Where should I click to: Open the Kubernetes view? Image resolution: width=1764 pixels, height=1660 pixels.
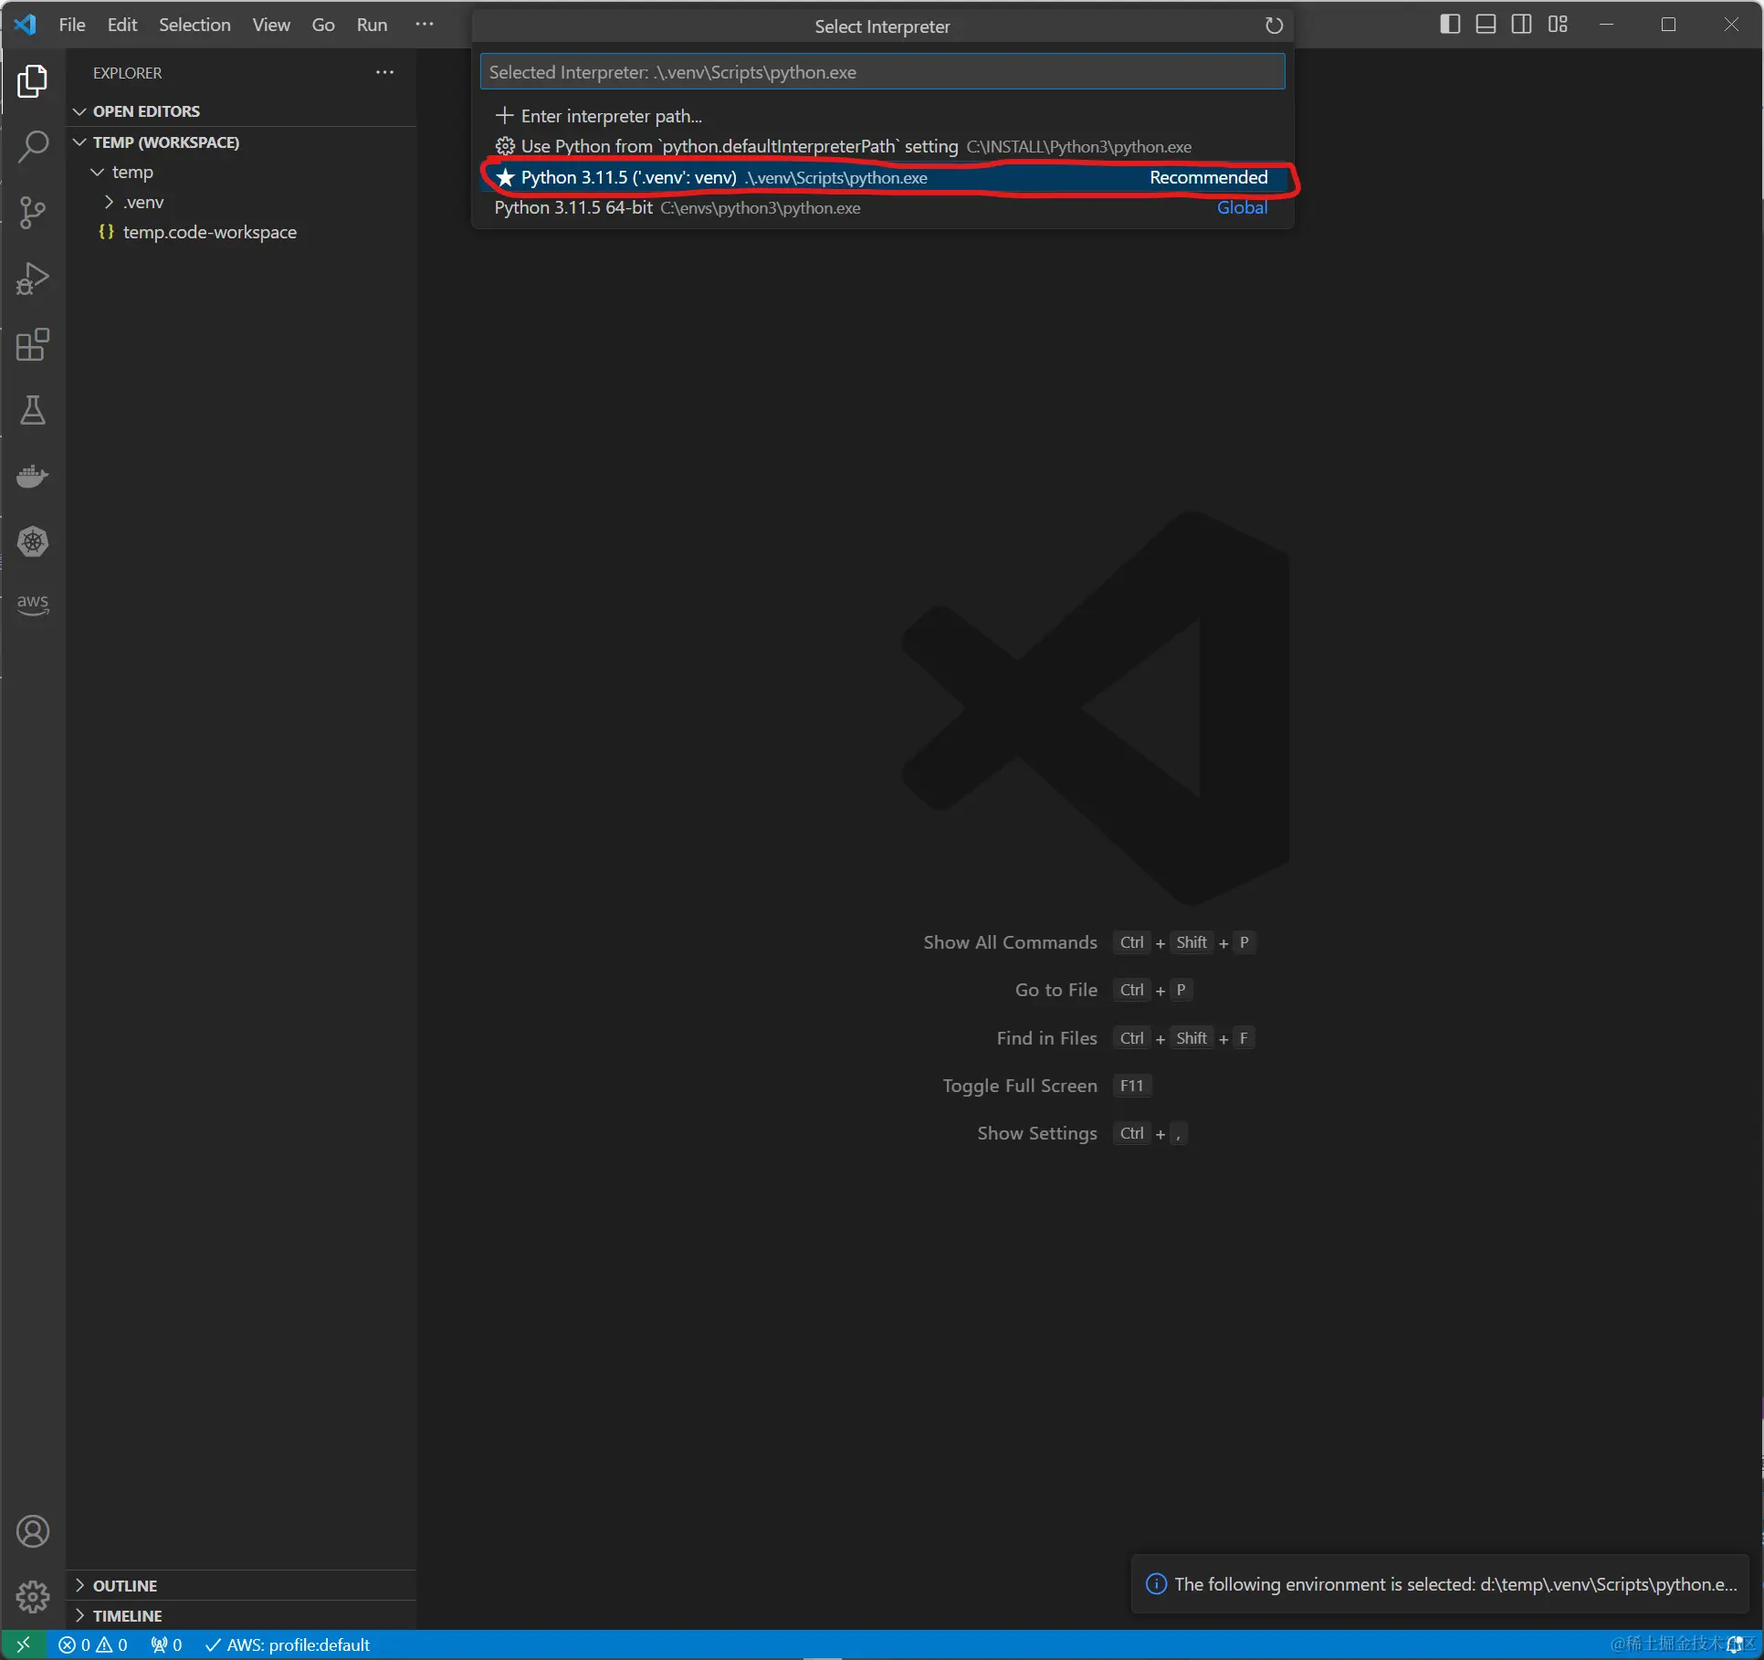coord(33,541)
